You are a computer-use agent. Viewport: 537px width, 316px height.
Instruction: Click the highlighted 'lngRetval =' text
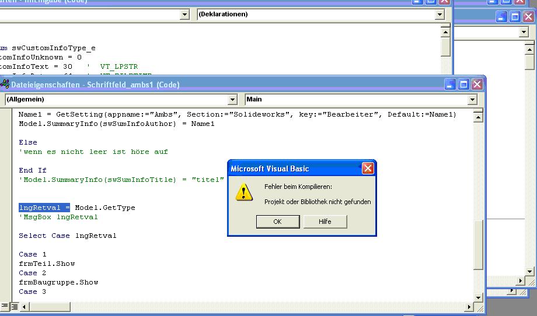44,208
